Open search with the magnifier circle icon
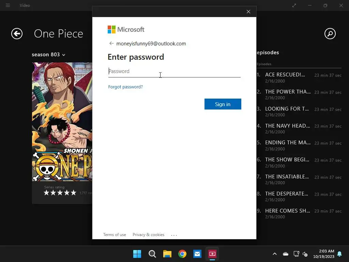This screenshot has height=262, width=349. [x=330, y=34]
